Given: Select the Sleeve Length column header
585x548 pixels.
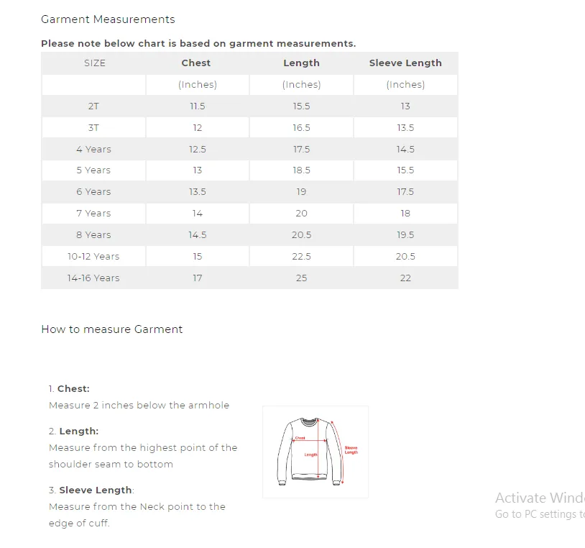Looking at the screenshot, I should 405,63.
